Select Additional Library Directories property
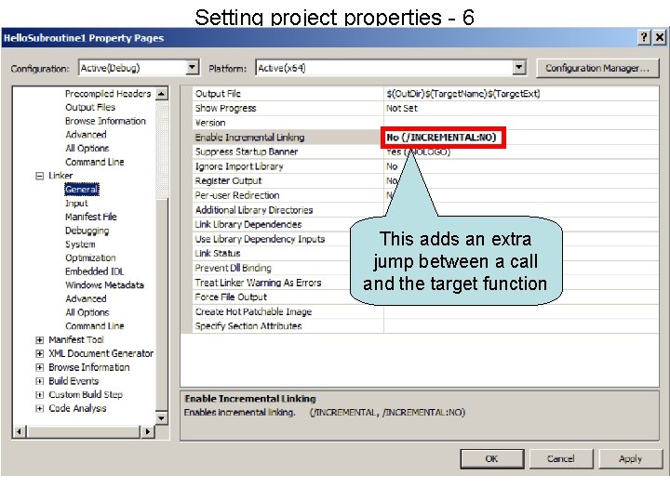 pos(426,210)
